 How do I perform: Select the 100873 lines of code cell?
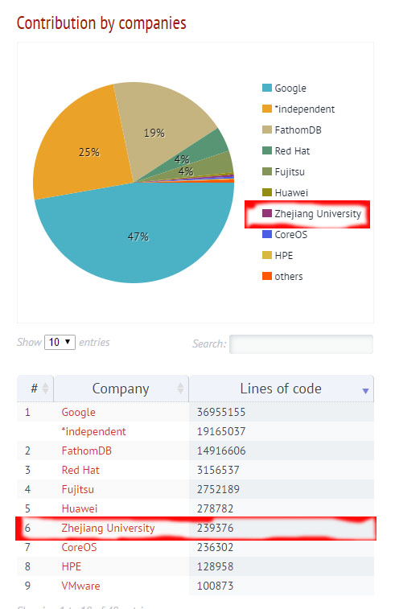pyautogui.click(x=282, y=586)
